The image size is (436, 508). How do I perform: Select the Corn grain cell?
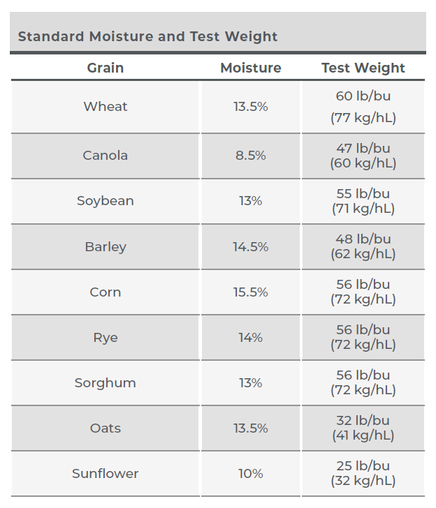[x=106, y=292]
